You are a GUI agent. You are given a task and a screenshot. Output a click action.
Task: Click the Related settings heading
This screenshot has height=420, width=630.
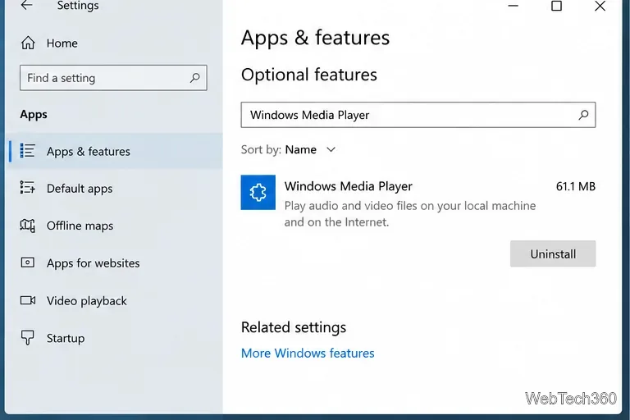pos(294,327)
